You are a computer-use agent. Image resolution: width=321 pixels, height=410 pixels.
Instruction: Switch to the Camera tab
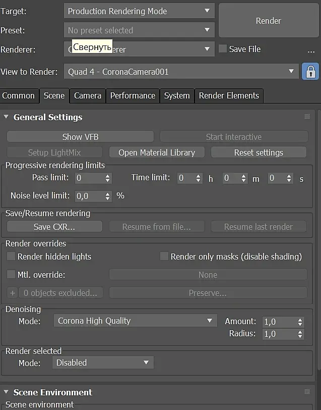(x=87, y=95)
